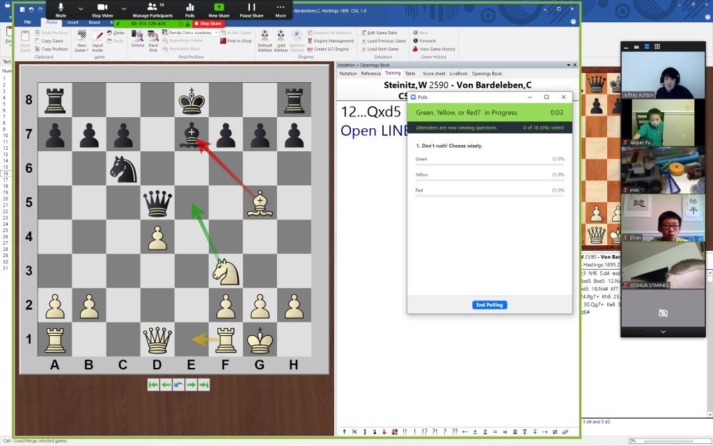Click the Polls icon

pos(190,9)
